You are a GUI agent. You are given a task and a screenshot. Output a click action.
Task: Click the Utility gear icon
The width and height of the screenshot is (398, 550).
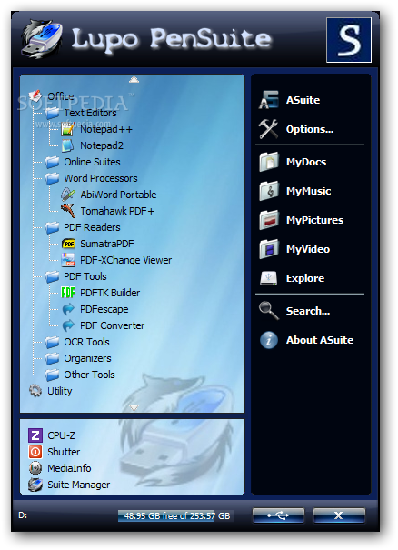(x=35, y=391)
